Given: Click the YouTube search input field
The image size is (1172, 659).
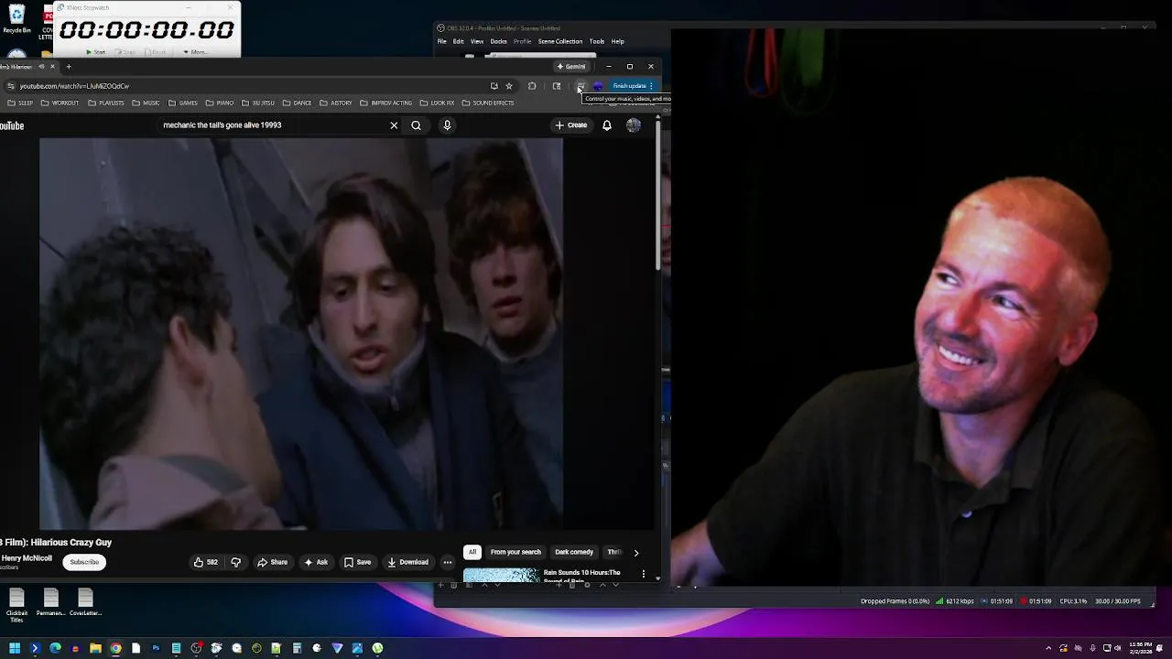Looking at the screenshot, I should (x=273, y=125).
